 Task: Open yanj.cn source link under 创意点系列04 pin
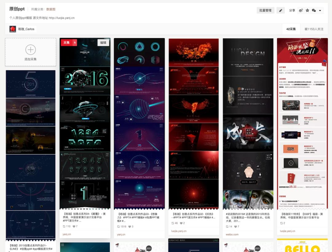click(67, 234)
